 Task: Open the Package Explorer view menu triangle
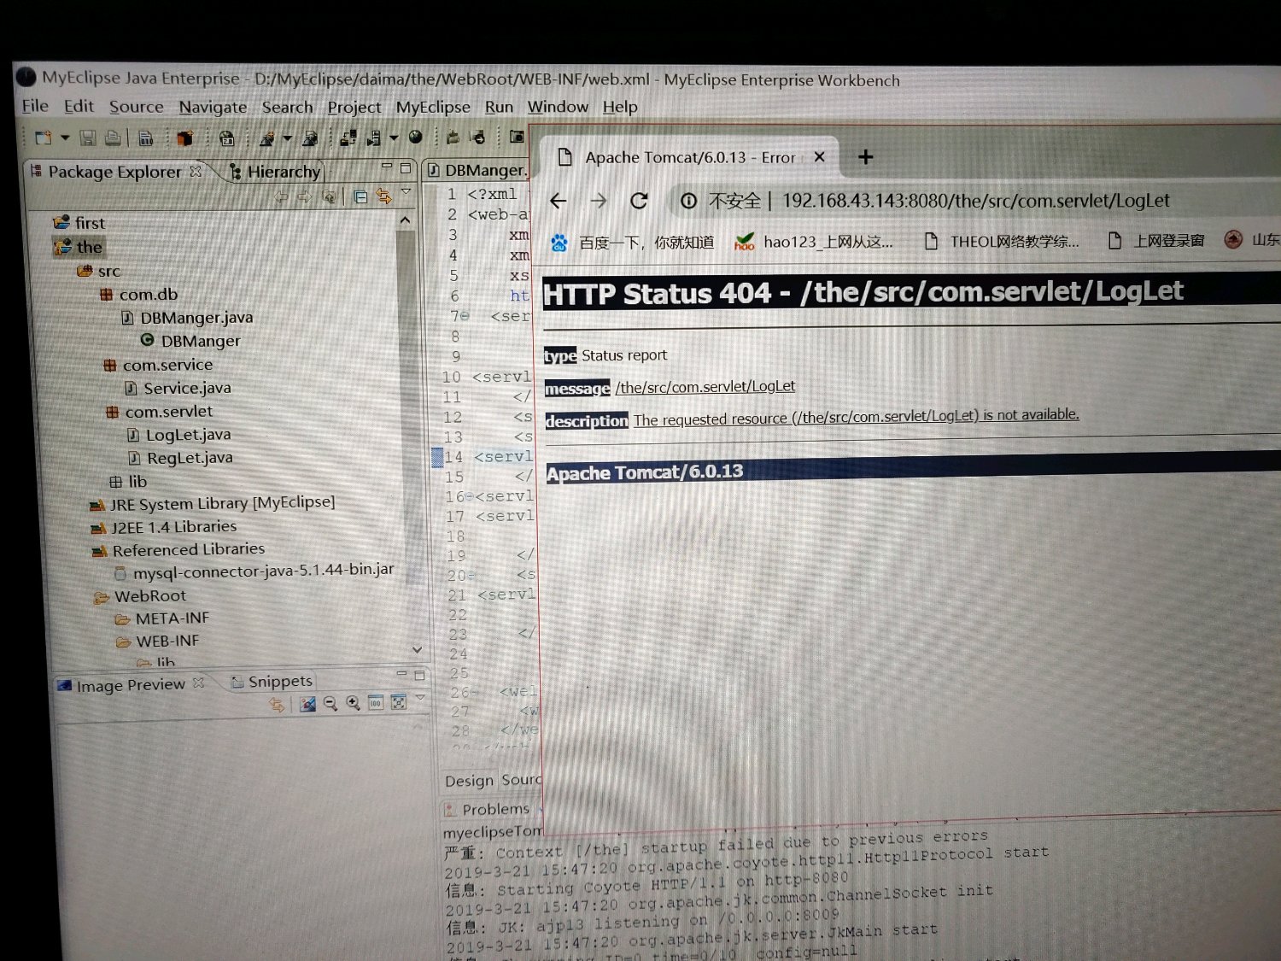[x=407, y=191]
